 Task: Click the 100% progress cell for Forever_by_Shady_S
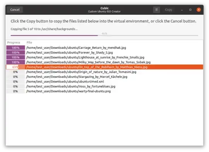coord(15,52)
